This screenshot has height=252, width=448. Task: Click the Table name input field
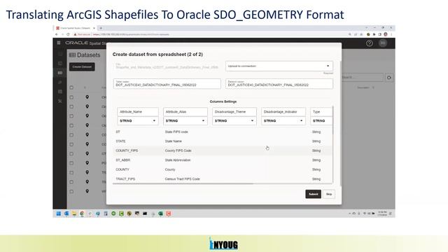(167, 84)
